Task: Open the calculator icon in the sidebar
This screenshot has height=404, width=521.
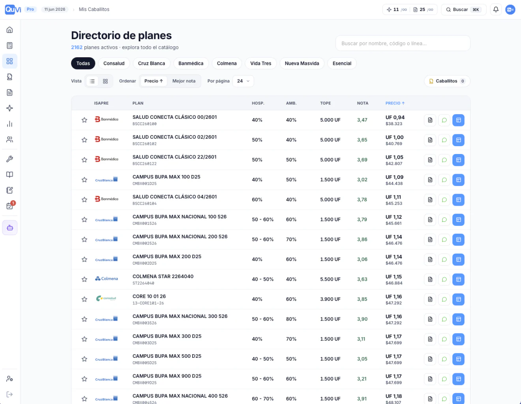Action: click(9, 45)
